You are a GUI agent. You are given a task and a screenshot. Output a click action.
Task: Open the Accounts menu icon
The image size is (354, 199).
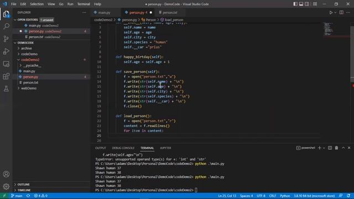tap(6, 174)
